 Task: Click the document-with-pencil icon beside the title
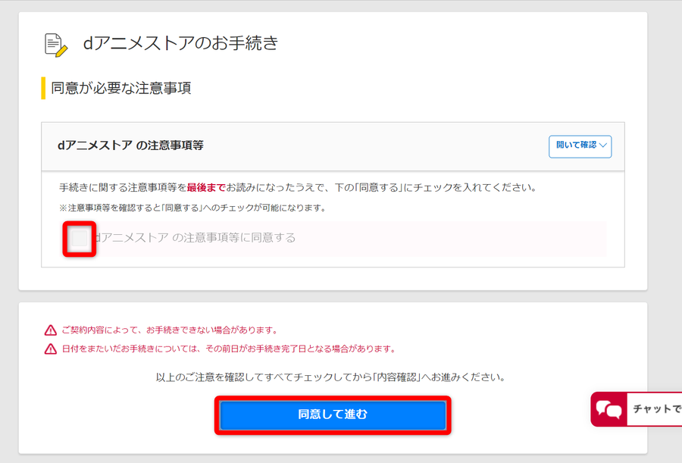56,45
